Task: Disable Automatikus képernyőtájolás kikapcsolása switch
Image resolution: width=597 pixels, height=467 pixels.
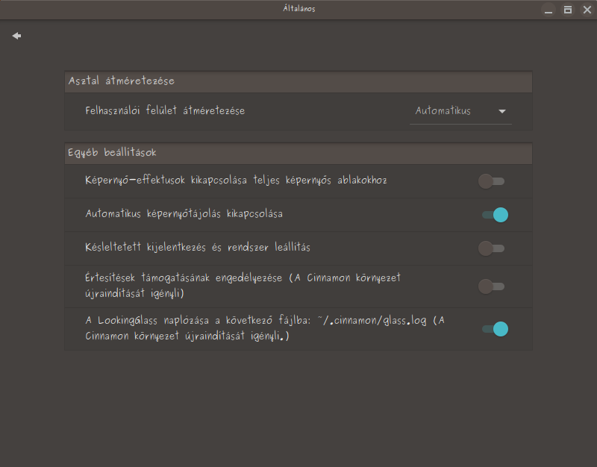Action: pyautogui.click(x=495, y=215)
